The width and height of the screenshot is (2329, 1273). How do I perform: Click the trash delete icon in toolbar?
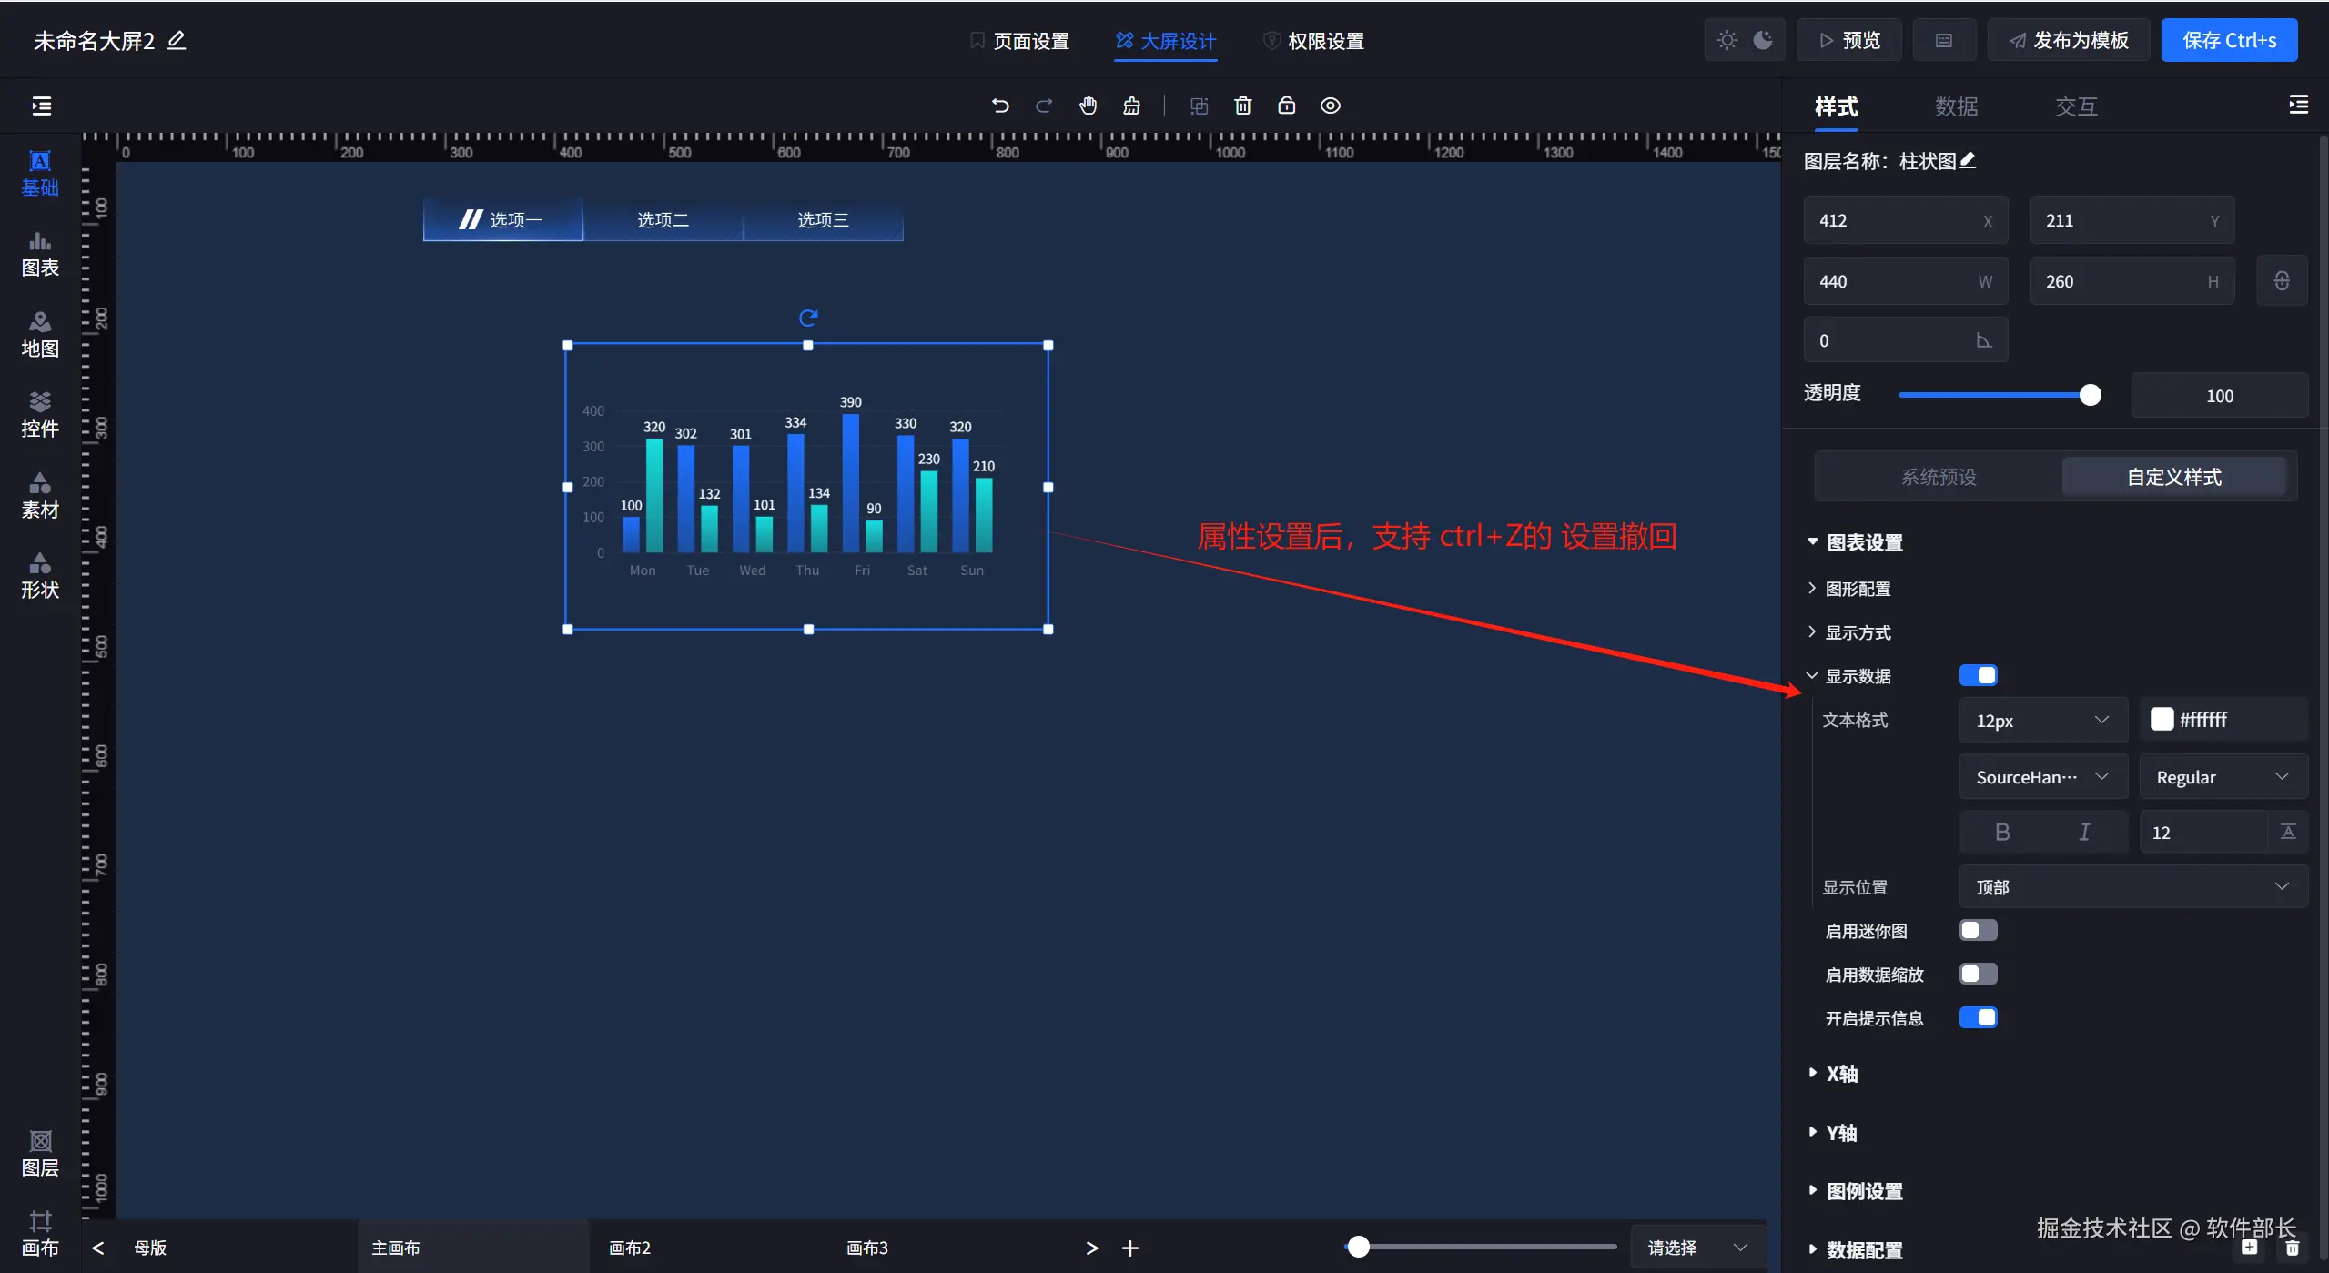[1242, 106]
